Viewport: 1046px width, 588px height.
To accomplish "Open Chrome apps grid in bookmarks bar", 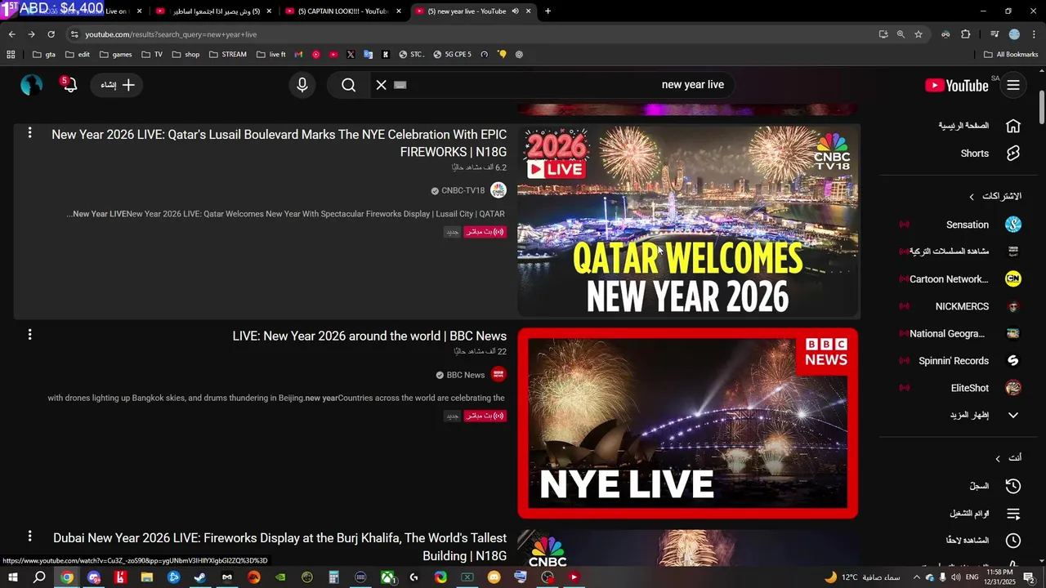I will click(11, 55).
